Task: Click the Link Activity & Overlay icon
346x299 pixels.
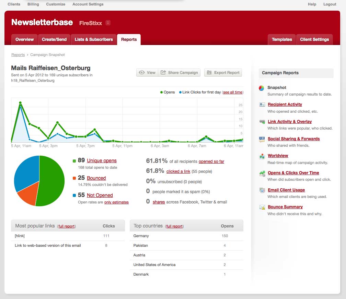Action: tap(262, 122)
